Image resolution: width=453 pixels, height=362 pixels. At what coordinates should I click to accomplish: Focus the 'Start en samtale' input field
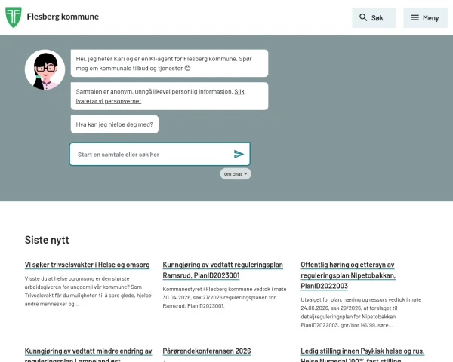[160, 154]
